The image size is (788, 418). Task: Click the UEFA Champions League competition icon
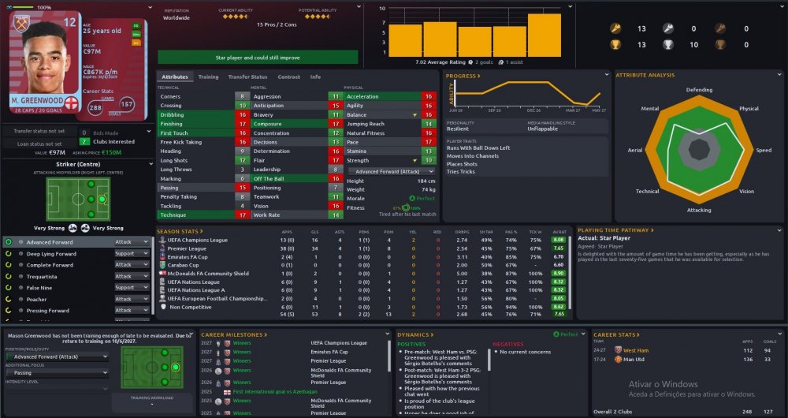click(x=162, y=240)
